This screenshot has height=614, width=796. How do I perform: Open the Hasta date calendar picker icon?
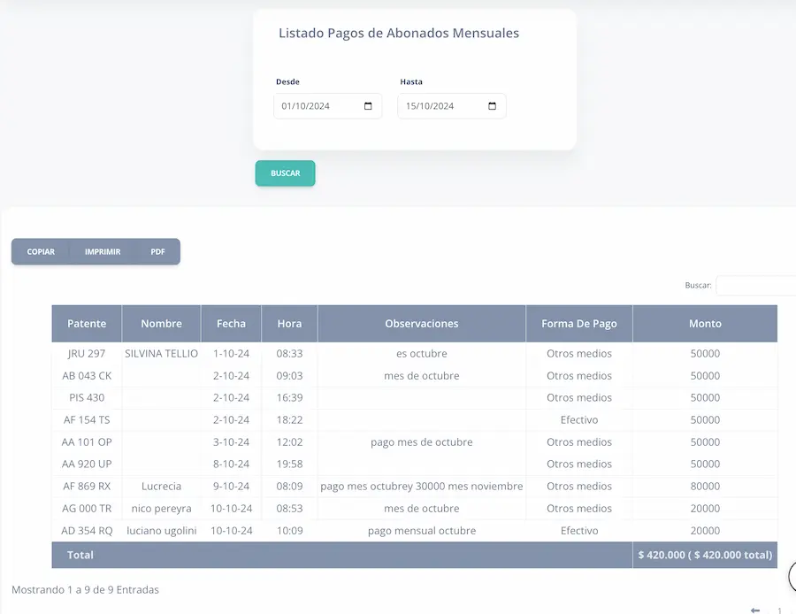click(492, 106)
